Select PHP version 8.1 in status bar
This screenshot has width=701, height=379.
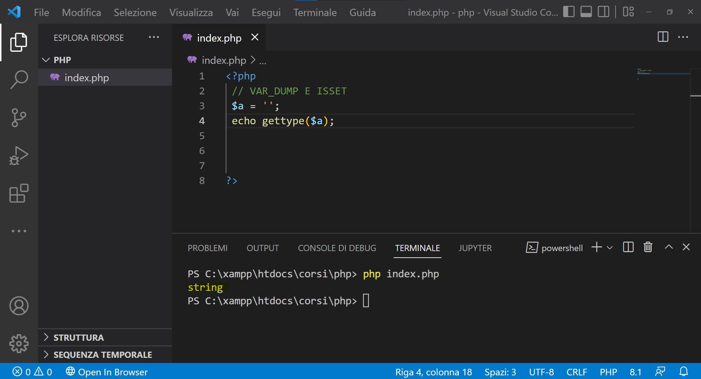click(635, 372)
